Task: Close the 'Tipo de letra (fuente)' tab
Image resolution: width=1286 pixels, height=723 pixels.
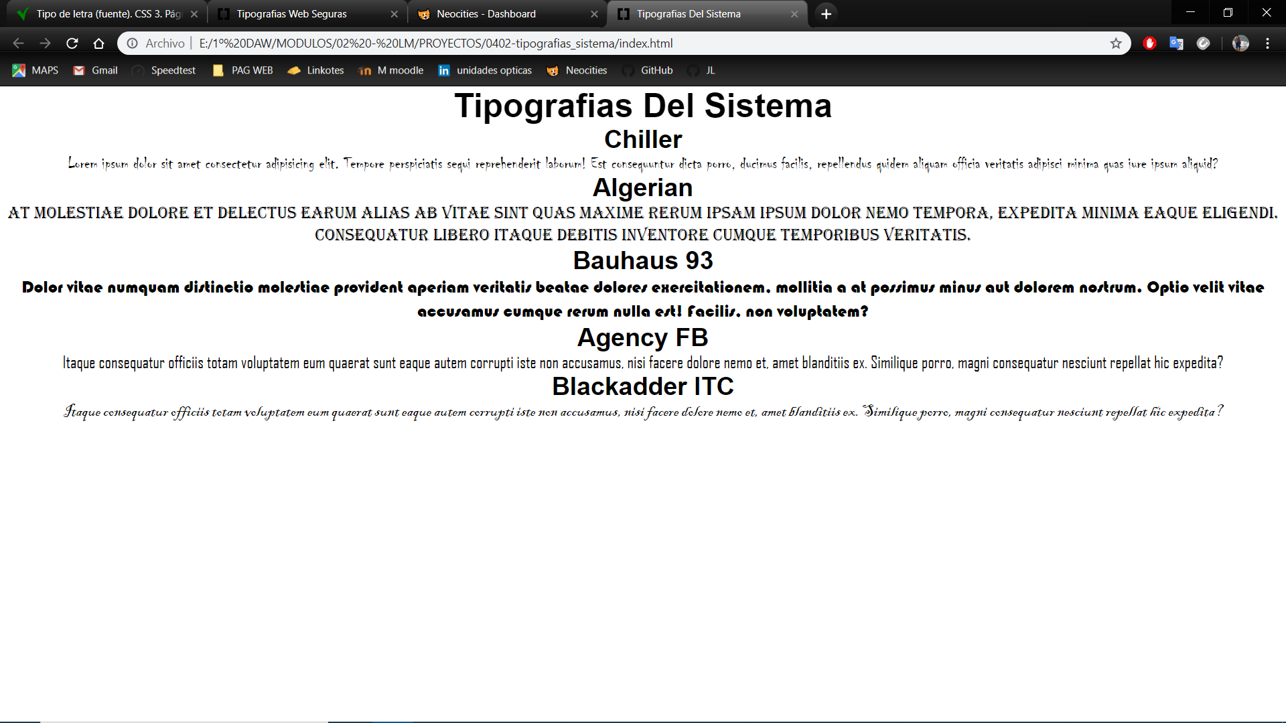Action: pos(194,14)
